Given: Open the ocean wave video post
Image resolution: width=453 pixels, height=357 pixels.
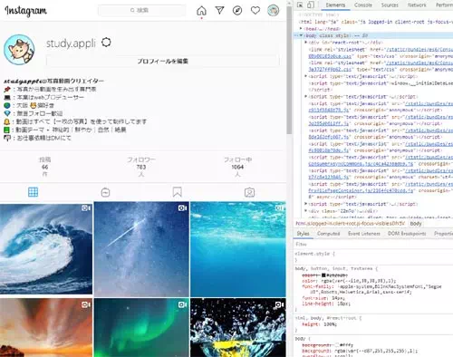Looking at the screenshot, I should (x=46, y=248).
